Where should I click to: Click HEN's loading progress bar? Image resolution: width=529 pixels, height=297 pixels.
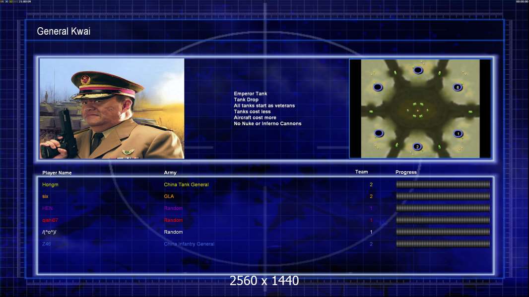(x=443, y=208)
